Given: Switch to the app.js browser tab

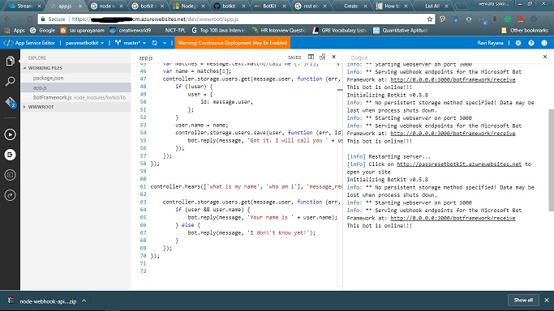Looking at the screenshot, I should click(66, 6).
